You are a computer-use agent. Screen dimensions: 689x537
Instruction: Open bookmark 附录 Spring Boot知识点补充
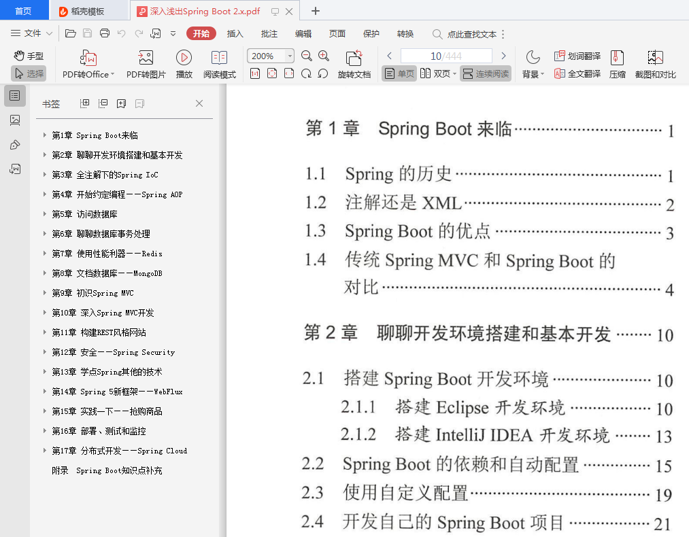107,470
